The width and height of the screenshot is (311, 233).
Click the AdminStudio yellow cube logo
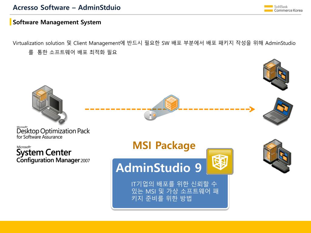(x=220, y=161)
